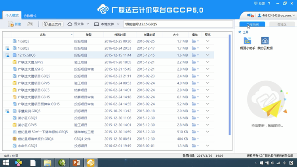Click file icon of 世纪昱顺清单报价.GBQ4
Image resolution: width=297 pixels, height=167 pixels.
point(14,139)
